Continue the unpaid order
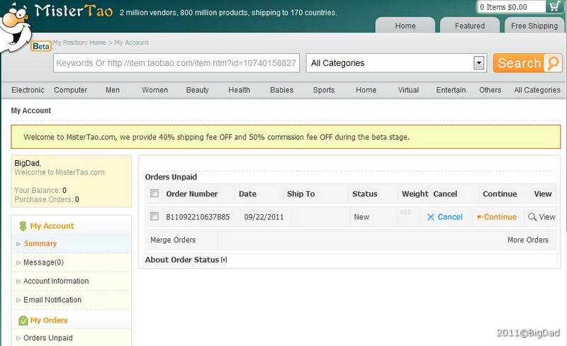Image resolution: width=567 pixels, height=346 pixels. click(500, 217)
